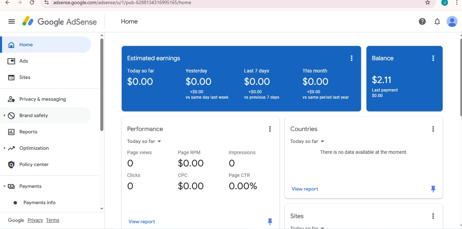Viewport: 462px width, 229px height.
Task: Click the $2.11 balance amount
Action: (x=381, y=80)
